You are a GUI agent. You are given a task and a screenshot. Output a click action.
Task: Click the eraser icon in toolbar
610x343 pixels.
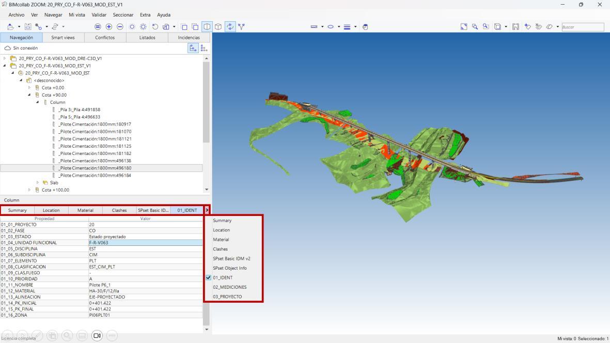[550, 27]
